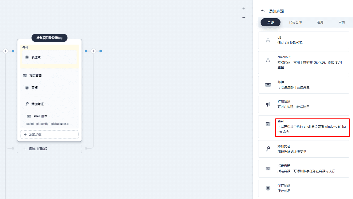
Task: Open the 审核 tab
Action: (342, 22)
